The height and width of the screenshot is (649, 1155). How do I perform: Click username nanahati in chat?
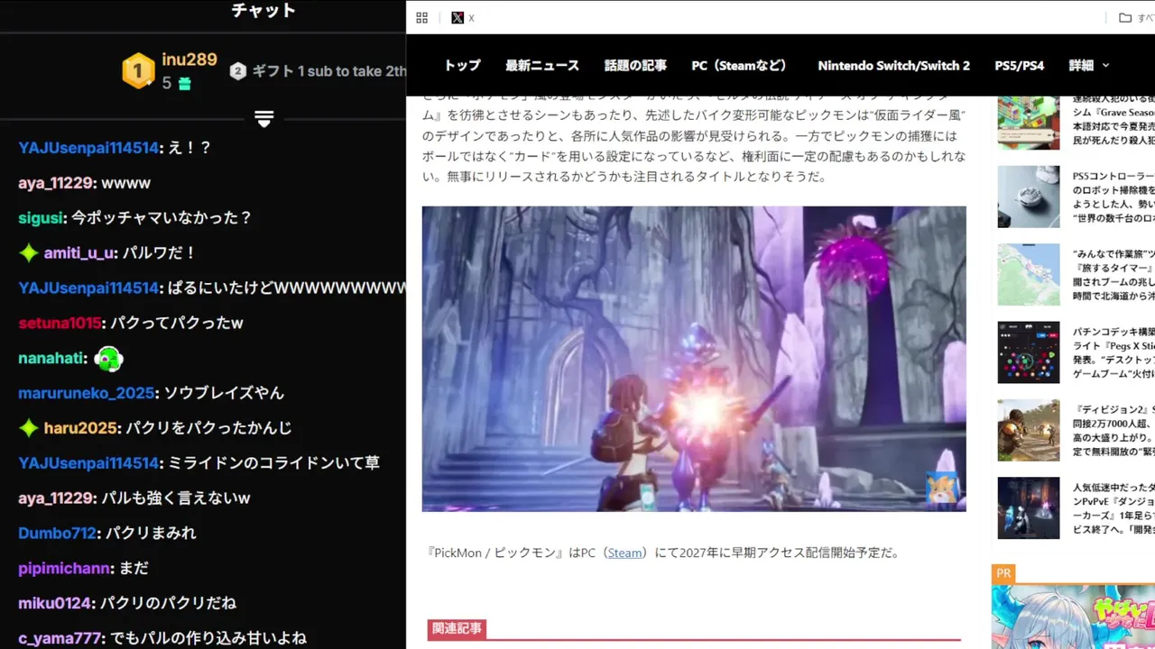click(x=52, y=359)
